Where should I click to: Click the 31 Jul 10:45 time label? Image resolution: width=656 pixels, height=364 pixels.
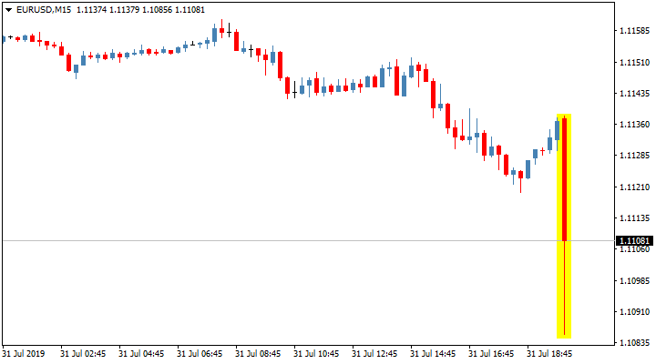[x=316, y=354]
